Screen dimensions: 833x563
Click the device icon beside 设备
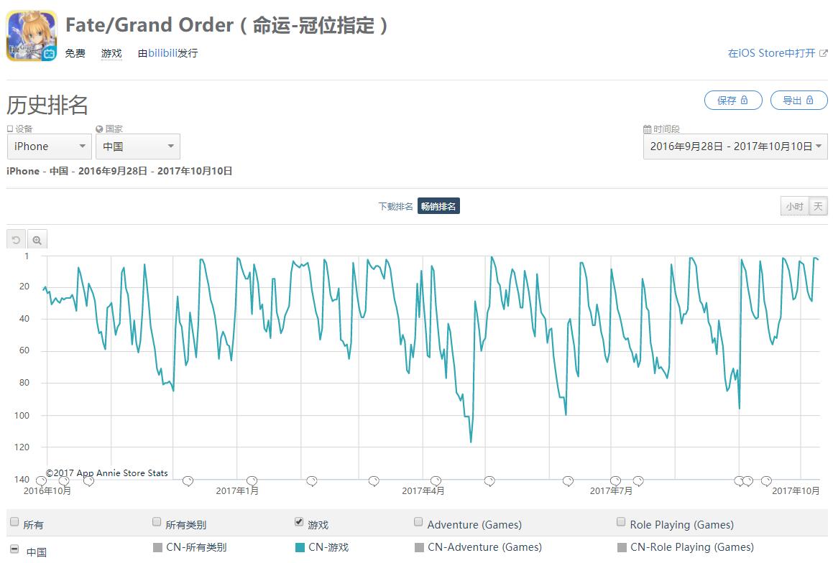tap(10, 129)
